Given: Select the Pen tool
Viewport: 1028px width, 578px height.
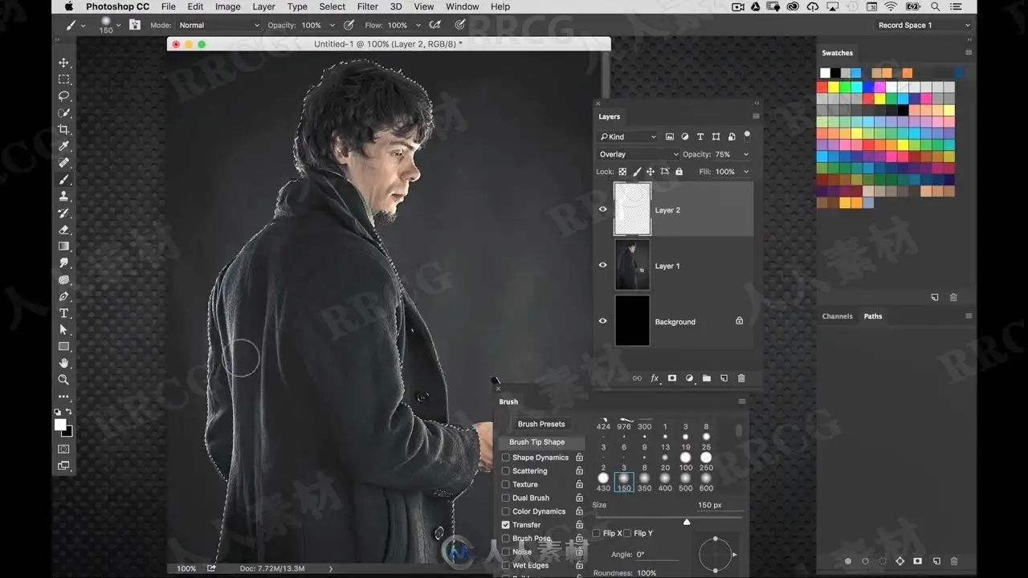Looking at the screenshot, I should (x=64, y=296).
